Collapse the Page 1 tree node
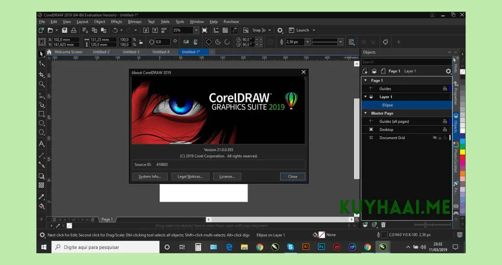The width and height of the screenshot is (502, 265). click(366, 80)
